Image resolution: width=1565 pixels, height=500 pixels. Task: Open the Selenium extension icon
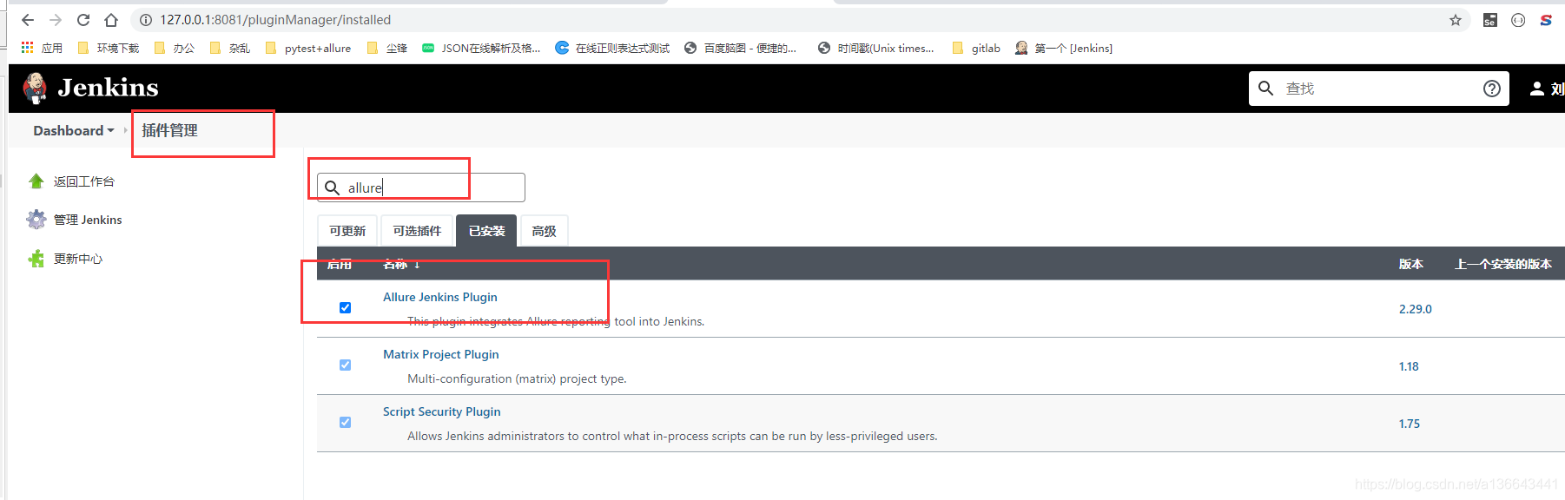tap(1490, 20)
